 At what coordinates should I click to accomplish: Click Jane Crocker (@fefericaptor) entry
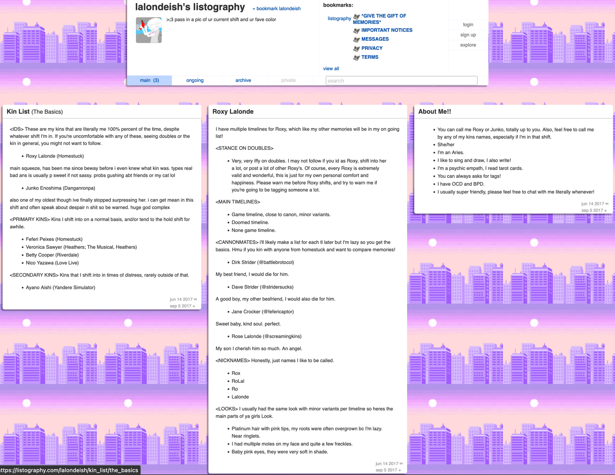point(263,312)
